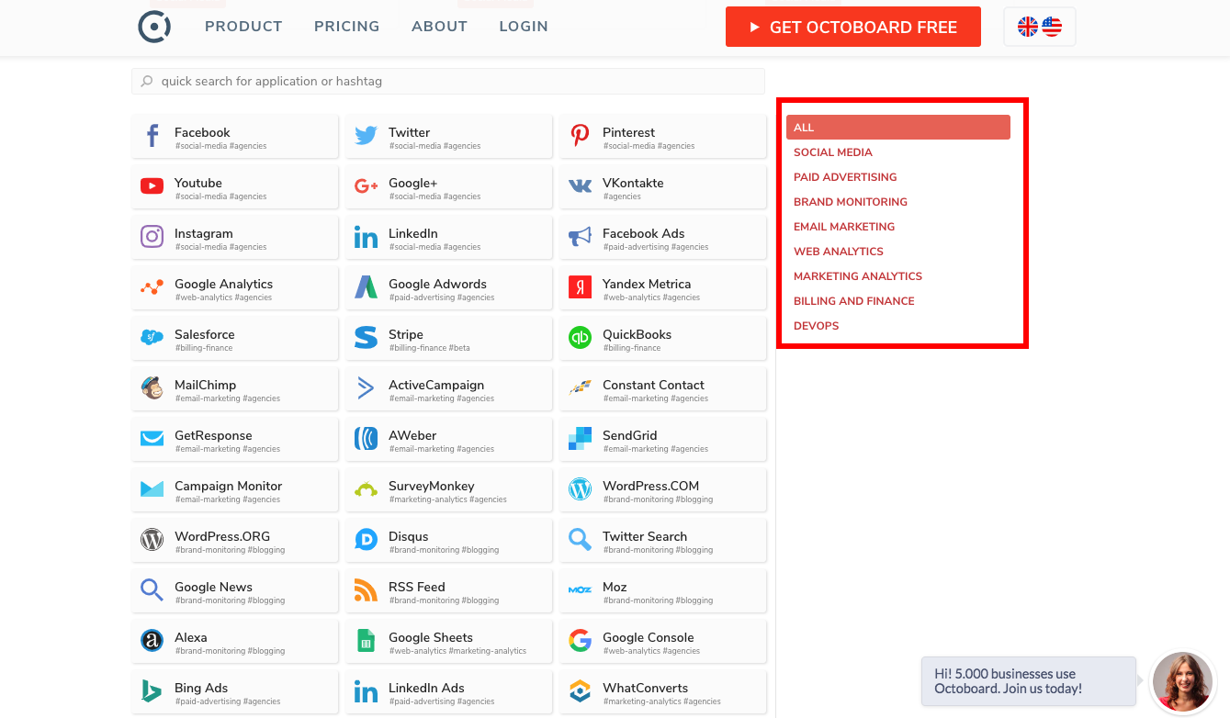Filter by PAID ADVERTISING category
Screen dimensions: 1230x718
point(845,177)
